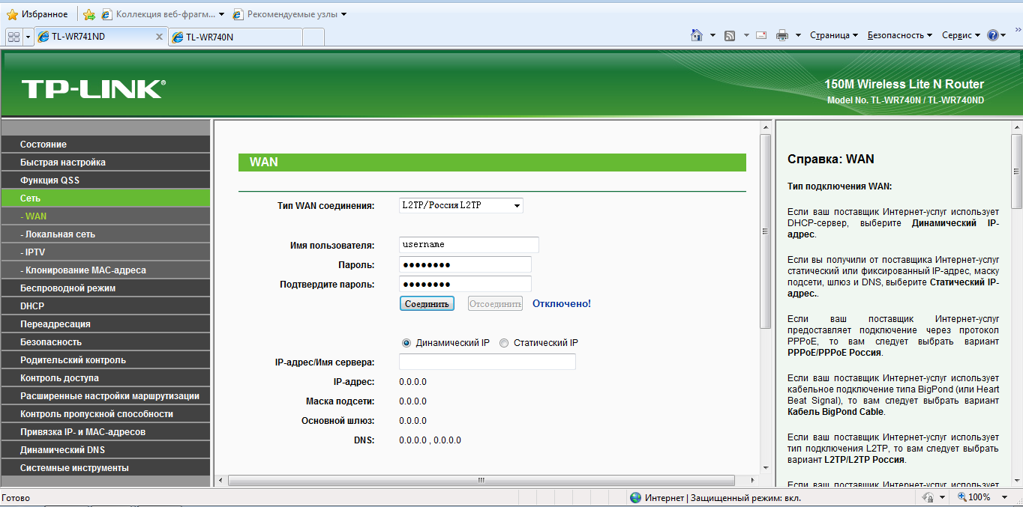
Task: Select the Динамический IP radio button
Action: (406, 343)
